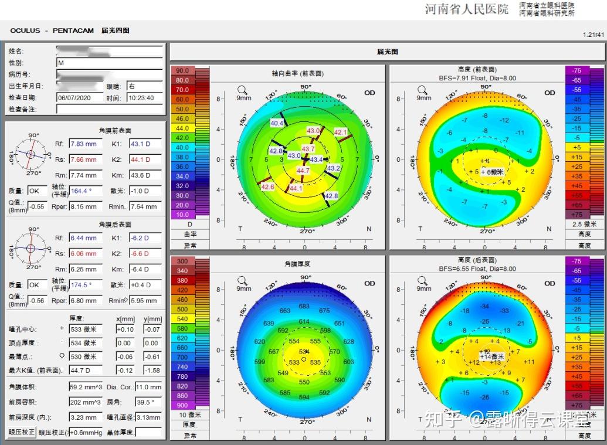
Task: Click the back cornea axis diagram icon
Action: click(30, 248)
